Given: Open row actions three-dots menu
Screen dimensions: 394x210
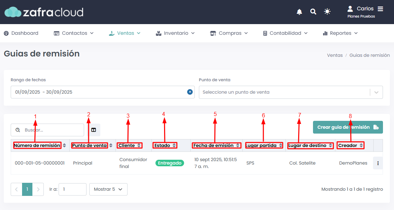Looking at the screenshot, I should click(378, 163).
